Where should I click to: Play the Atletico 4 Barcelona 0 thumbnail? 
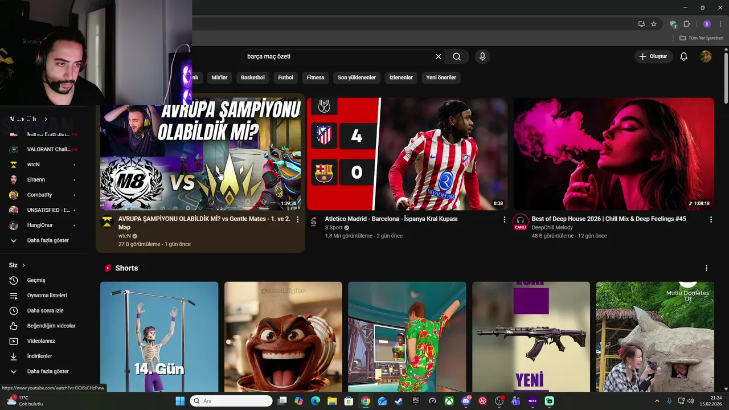coord(407,154)
